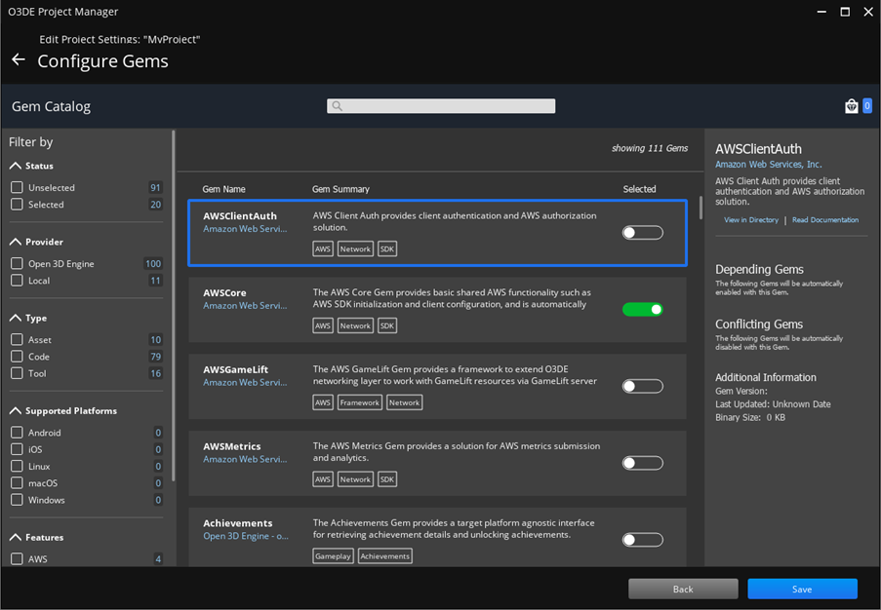This screenshot has height=610, width=881.
Task: Collapse the Provider filter section
Action: [x=17, y=242]
